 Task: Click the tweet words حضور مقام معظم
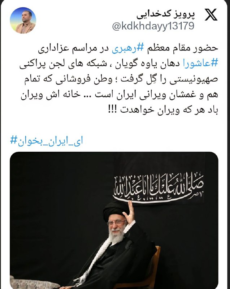[x=182, y=48]
